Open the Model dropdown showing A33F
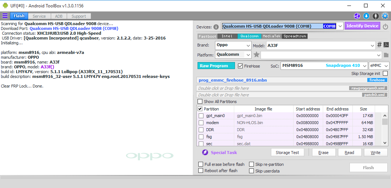 coord(321,45)
